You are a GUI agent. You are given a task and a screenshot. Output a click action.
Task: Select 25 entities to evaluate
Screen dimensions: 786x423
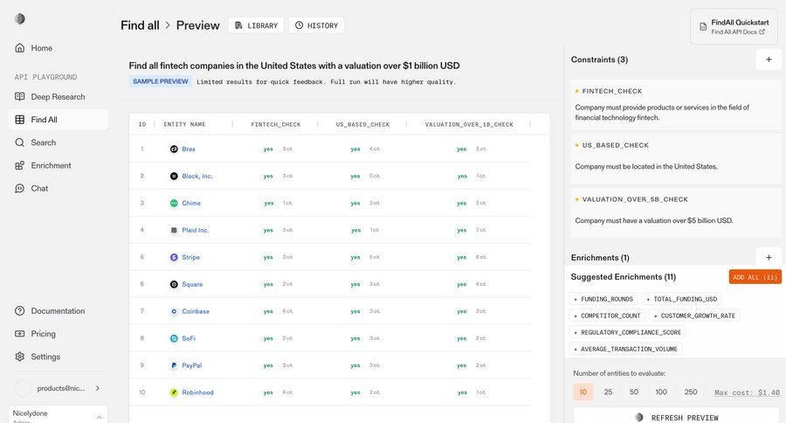(x=608, y=392)
